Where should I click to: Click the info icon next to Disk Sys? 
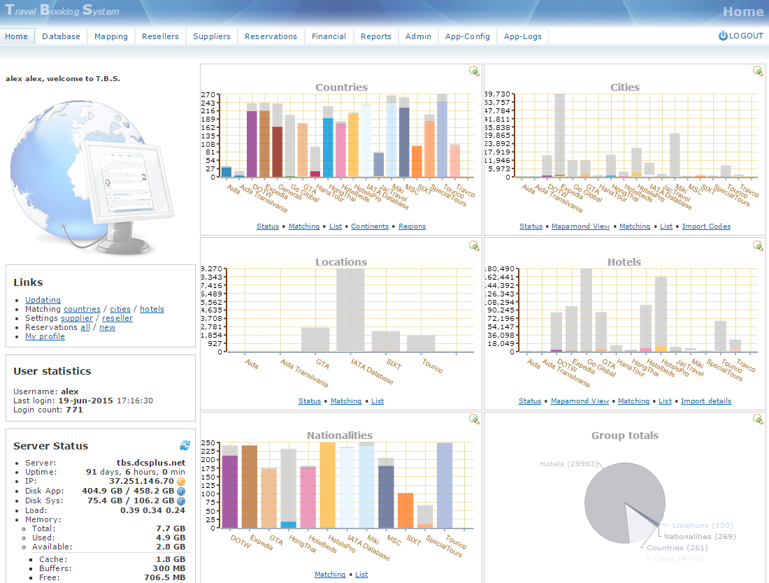(x=181, y=501)
